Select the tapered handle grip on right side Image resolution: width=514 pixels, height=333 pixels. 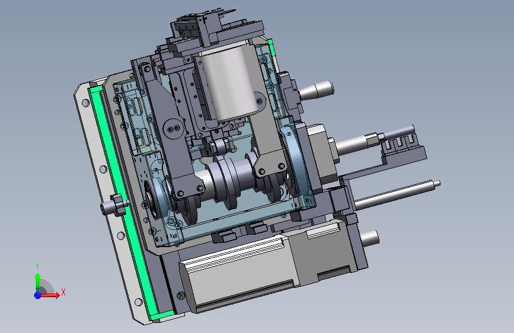[317, 90]
